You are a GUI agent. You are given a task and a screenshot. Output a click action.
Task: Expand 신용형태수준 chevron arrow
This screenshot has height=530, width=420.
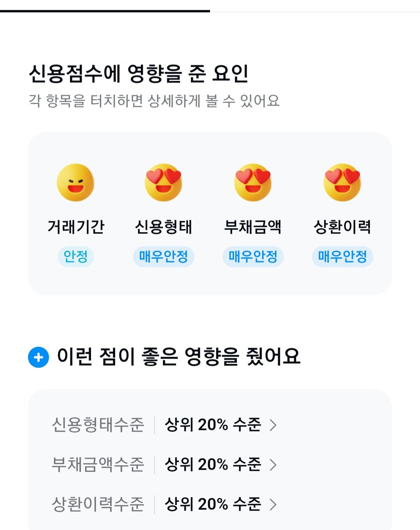273,425
